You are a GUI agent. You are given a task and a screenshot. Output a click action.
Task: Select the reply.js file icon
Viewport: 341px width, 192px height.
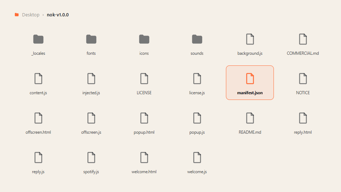tap(38, 158)
